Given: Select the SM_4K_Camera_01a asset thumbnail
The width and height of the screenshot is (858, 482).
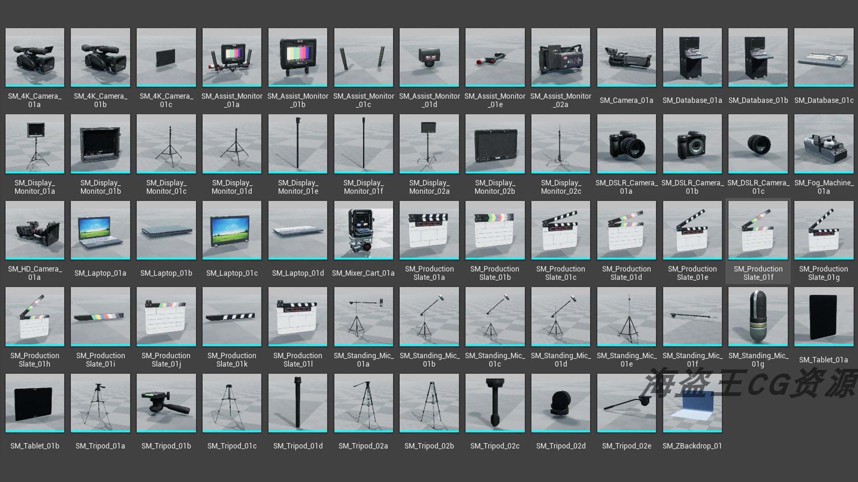Looking at the screenshot, I should (x=35, y=57).
